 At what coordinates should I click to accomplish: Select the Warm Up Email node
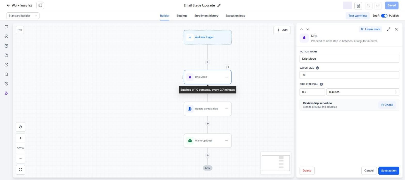[x=208, y=141]
